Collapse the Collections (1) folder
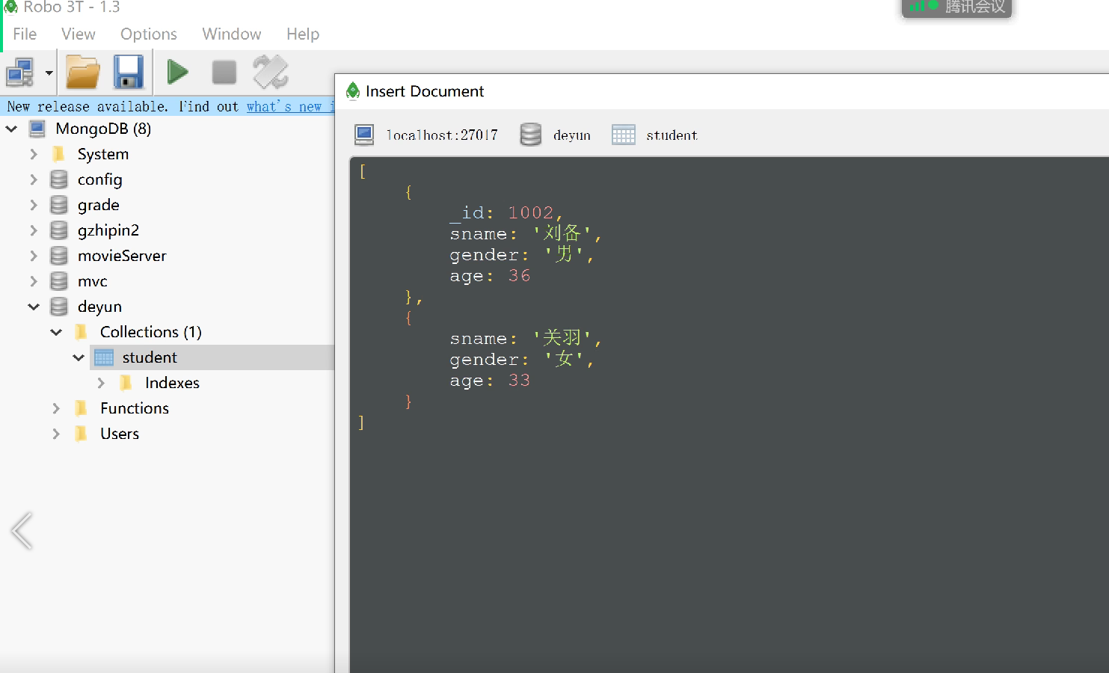Viewport: 1109px width, 673px height. (x=56, y=332)
